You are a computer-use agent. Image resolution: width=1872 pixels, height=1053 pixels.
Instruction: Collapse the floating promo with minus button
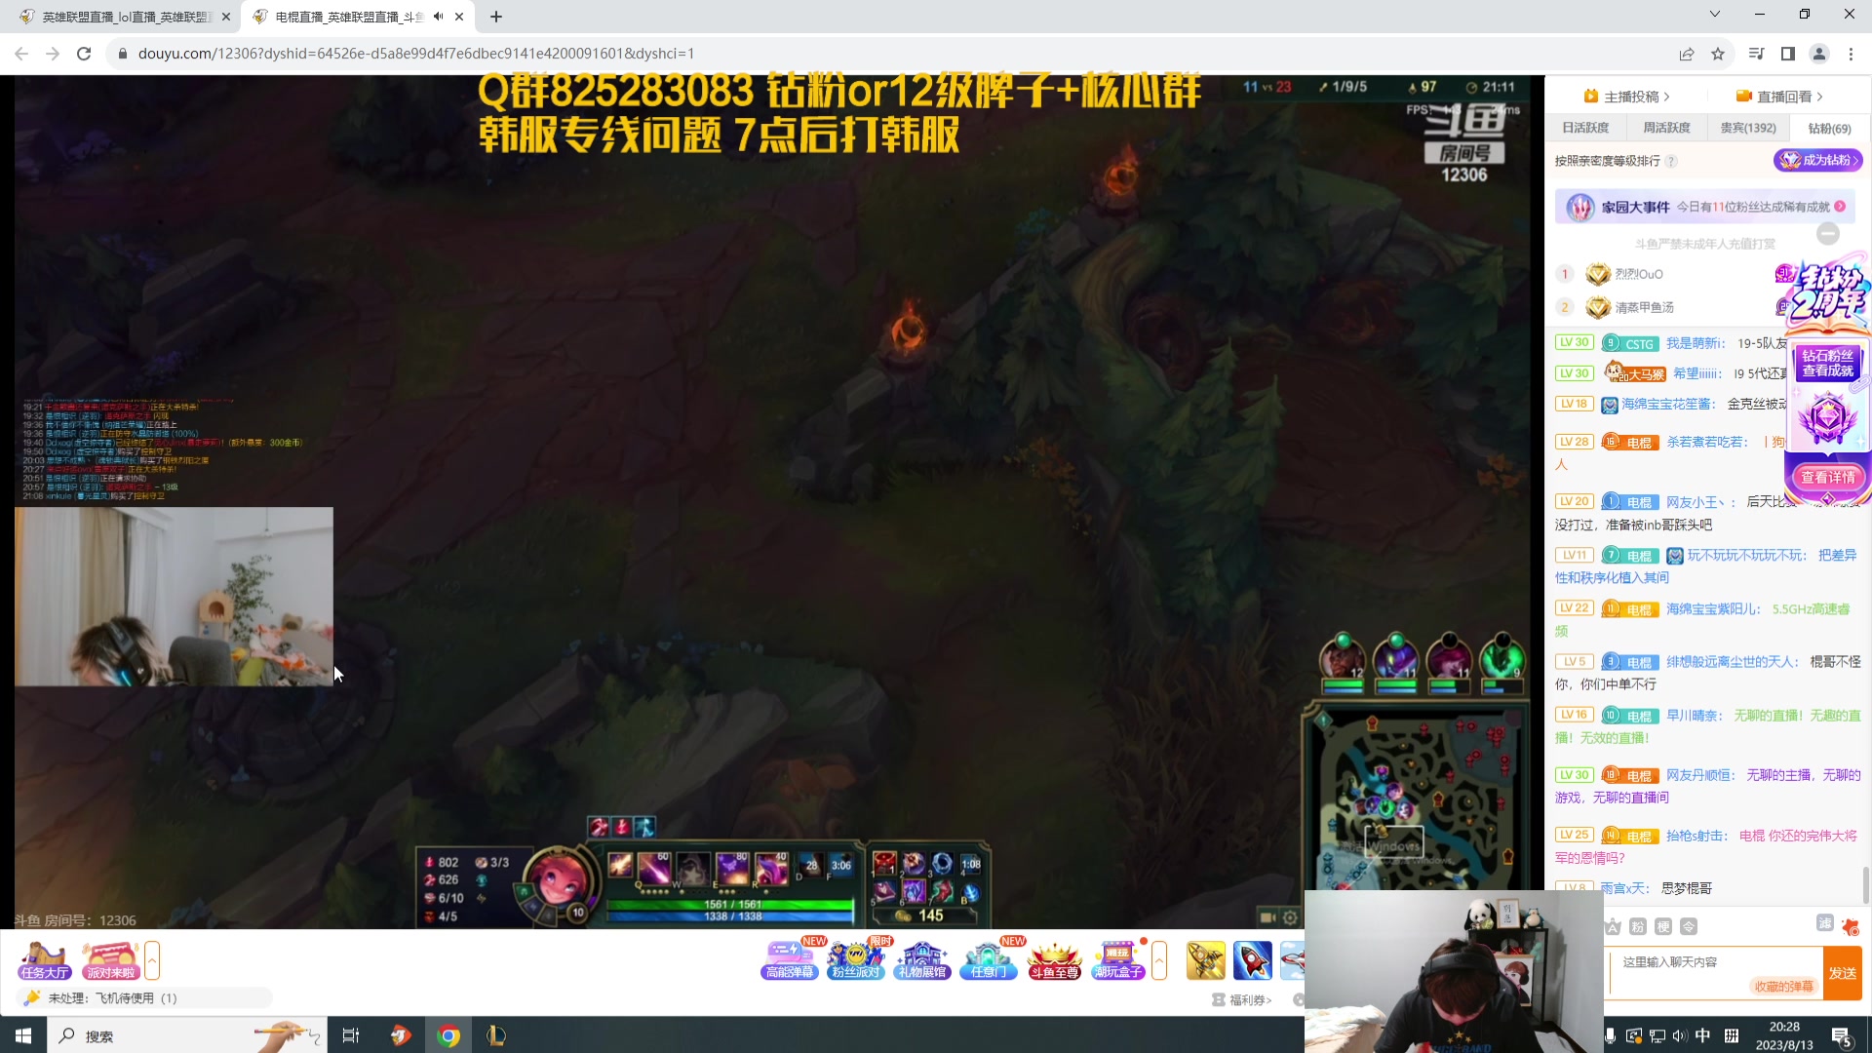1828,233
